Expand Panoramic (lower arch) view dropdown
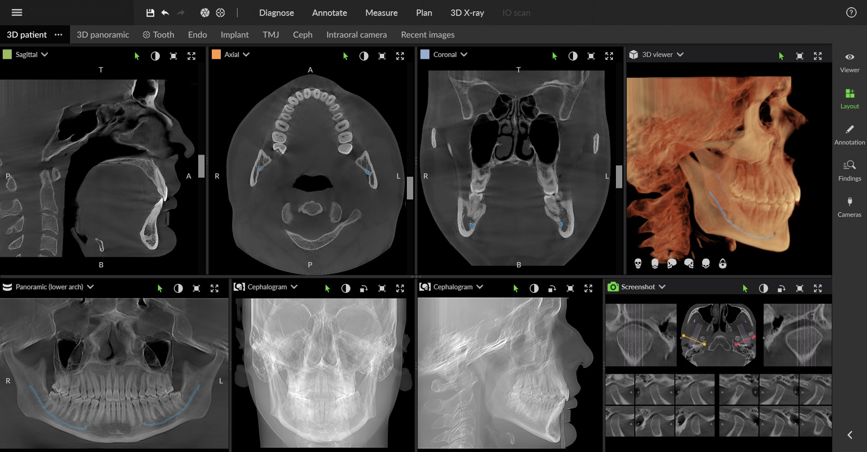Image resolution: width=867 pixels, height=452 pixels. (90, 287)
